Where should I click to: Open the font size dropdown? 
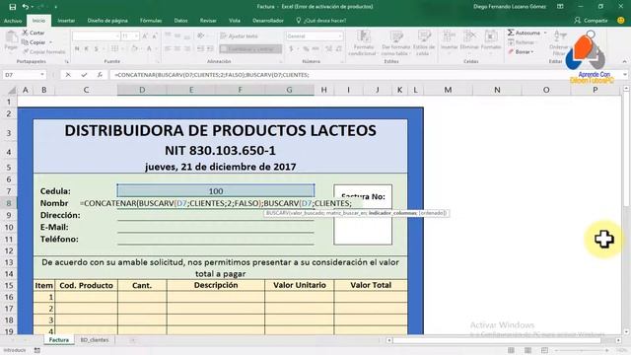click(x=137, y=36)
